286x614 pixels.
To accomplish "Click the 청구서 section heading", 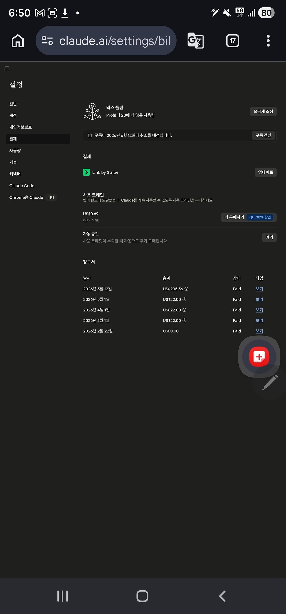I will click(x=89, y=262).
